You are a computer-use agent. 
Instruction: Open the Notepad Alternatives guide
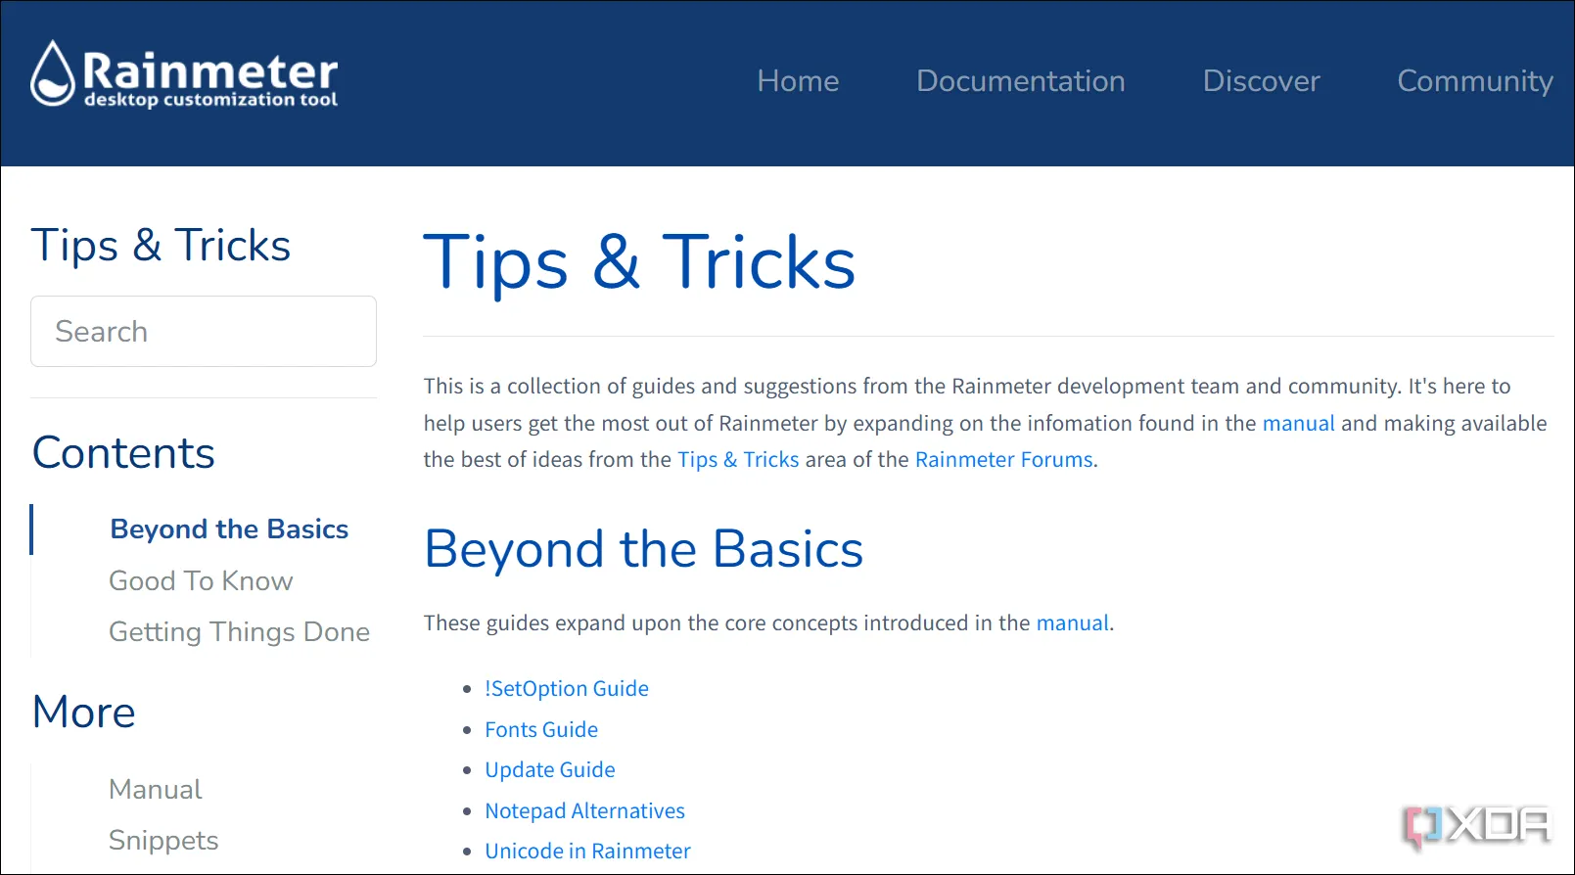pyautogui.click(x=584, y=811)
